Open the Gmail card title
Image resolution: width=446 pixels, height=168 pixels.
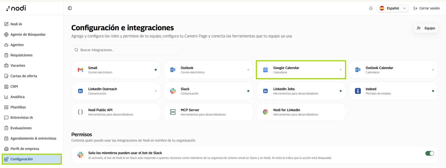click(93, 68)
